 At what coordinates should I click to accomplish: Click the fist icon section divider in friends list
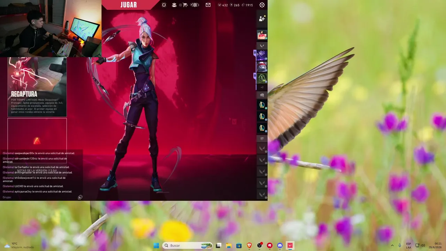pos(262,95)
